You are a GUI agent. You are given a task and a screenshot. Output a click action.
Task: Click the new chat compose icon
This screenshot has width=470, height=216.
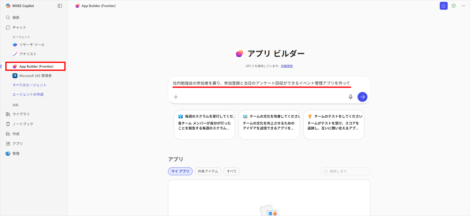[444, 6]
